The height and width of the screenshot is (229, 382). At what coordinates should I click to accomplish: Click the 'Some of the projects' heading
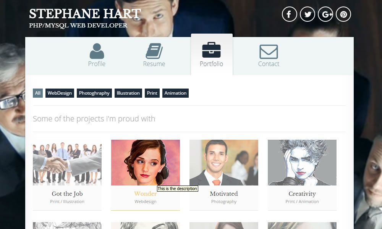click(94, 119)
